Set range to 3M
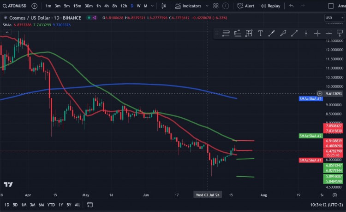 coord(32,205)
